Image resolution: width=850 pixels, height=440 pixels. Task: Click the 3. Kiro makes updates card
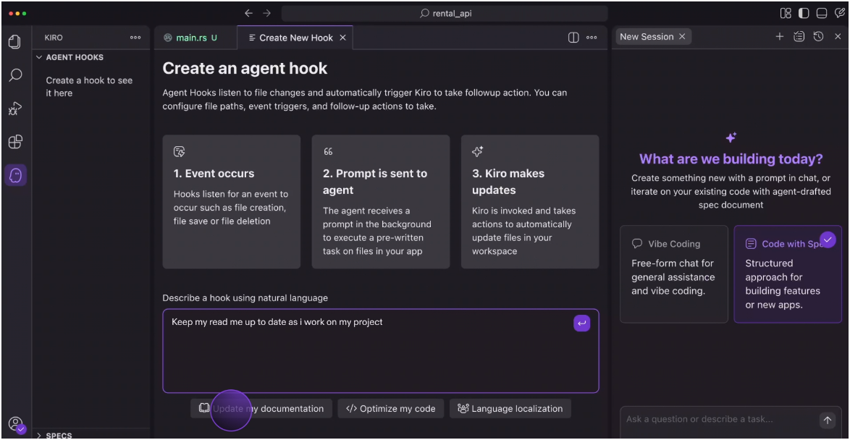click(x=530, y=202)
